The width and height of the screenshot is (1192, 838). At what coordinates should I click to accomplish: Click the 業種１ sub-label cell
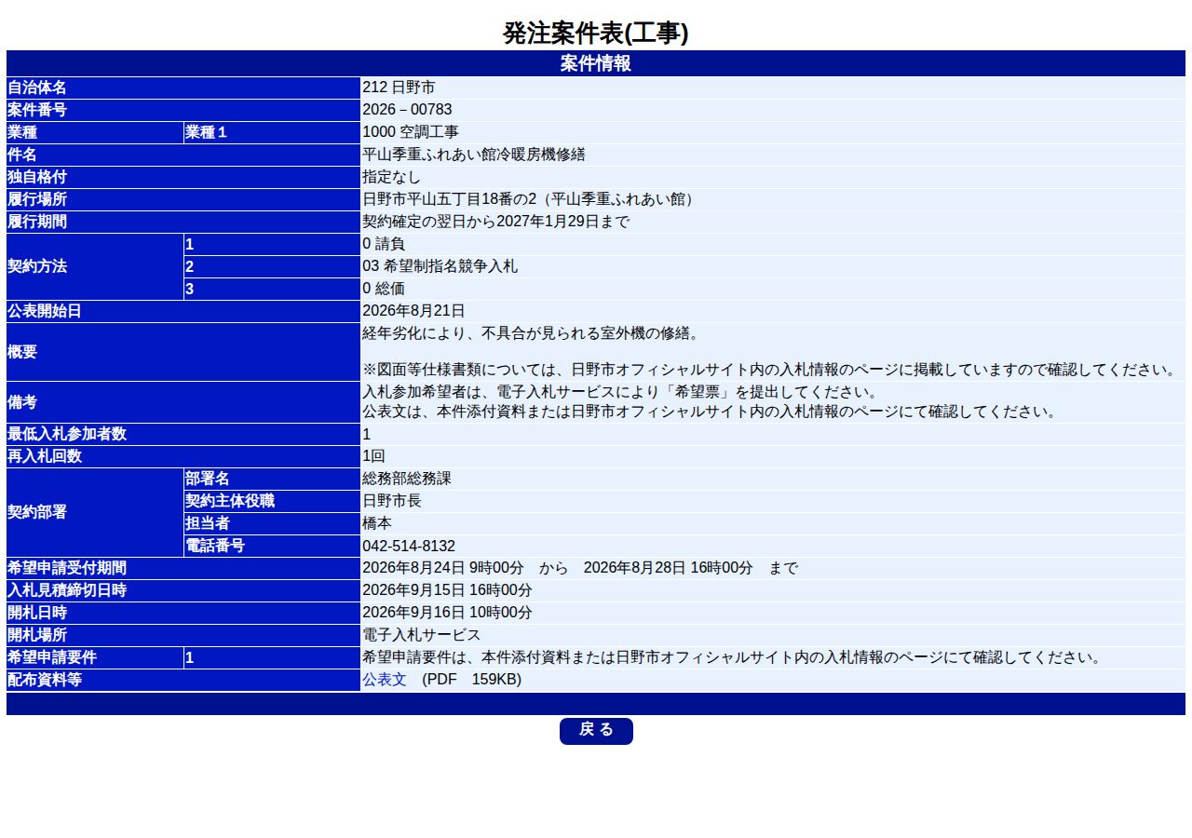[271, 132]
